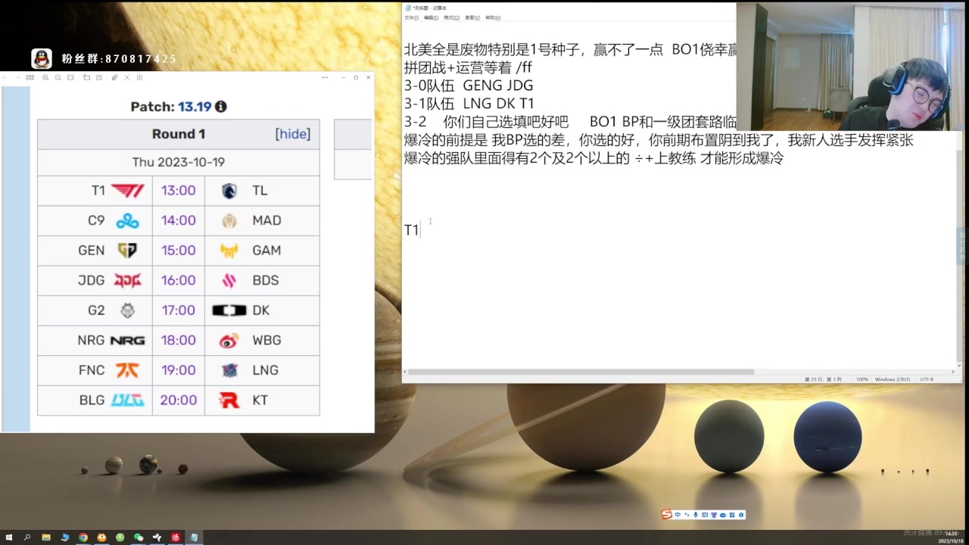Click the 14:00 match time link
This screenshot has width=969, height=545.
[x=179, y=220]
